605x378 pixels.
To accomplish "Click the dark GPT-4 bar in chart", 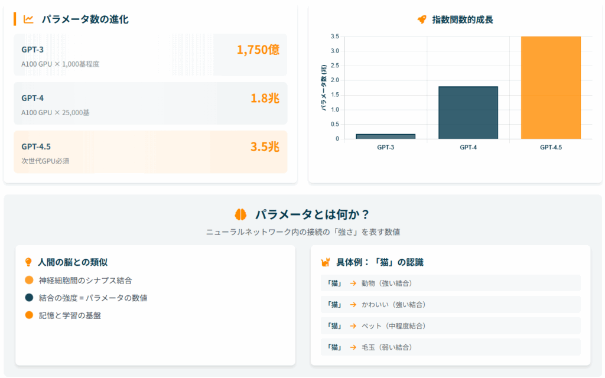I will tap(468, 112).
